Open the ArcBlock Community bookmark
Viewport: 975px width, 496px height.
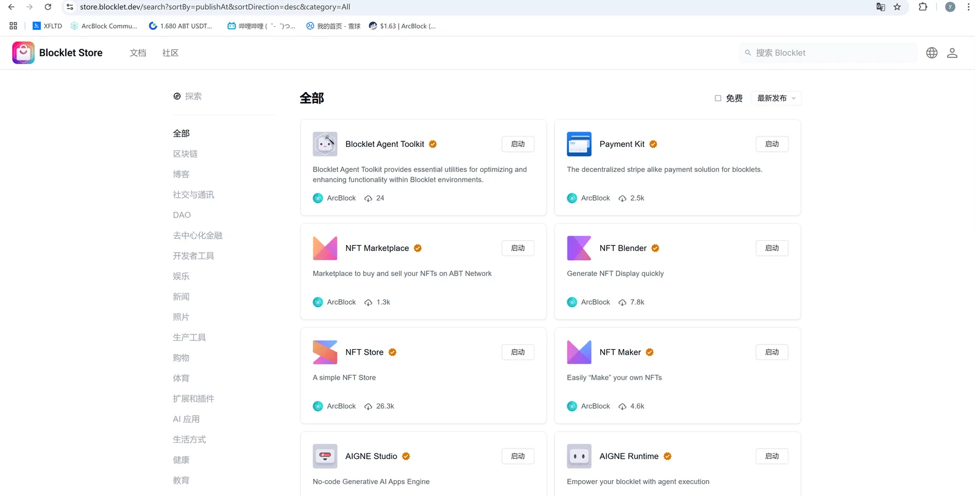point(104,26)
